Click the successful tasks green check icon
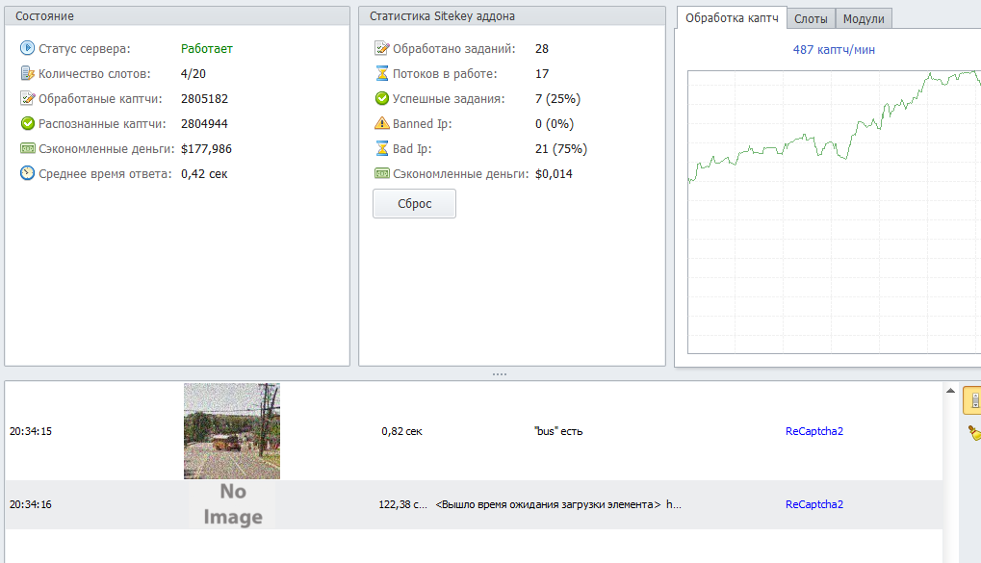 381,98
